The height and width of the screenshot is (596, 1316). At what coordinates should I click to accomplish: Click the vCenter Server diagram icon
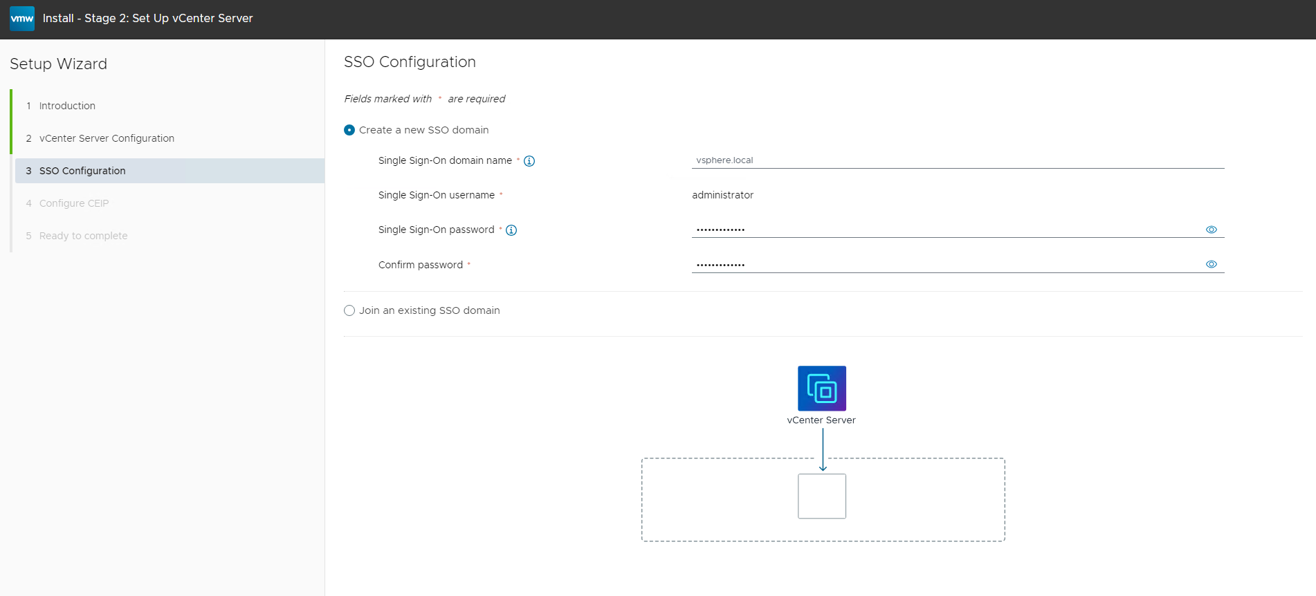[x=821, y=389]
